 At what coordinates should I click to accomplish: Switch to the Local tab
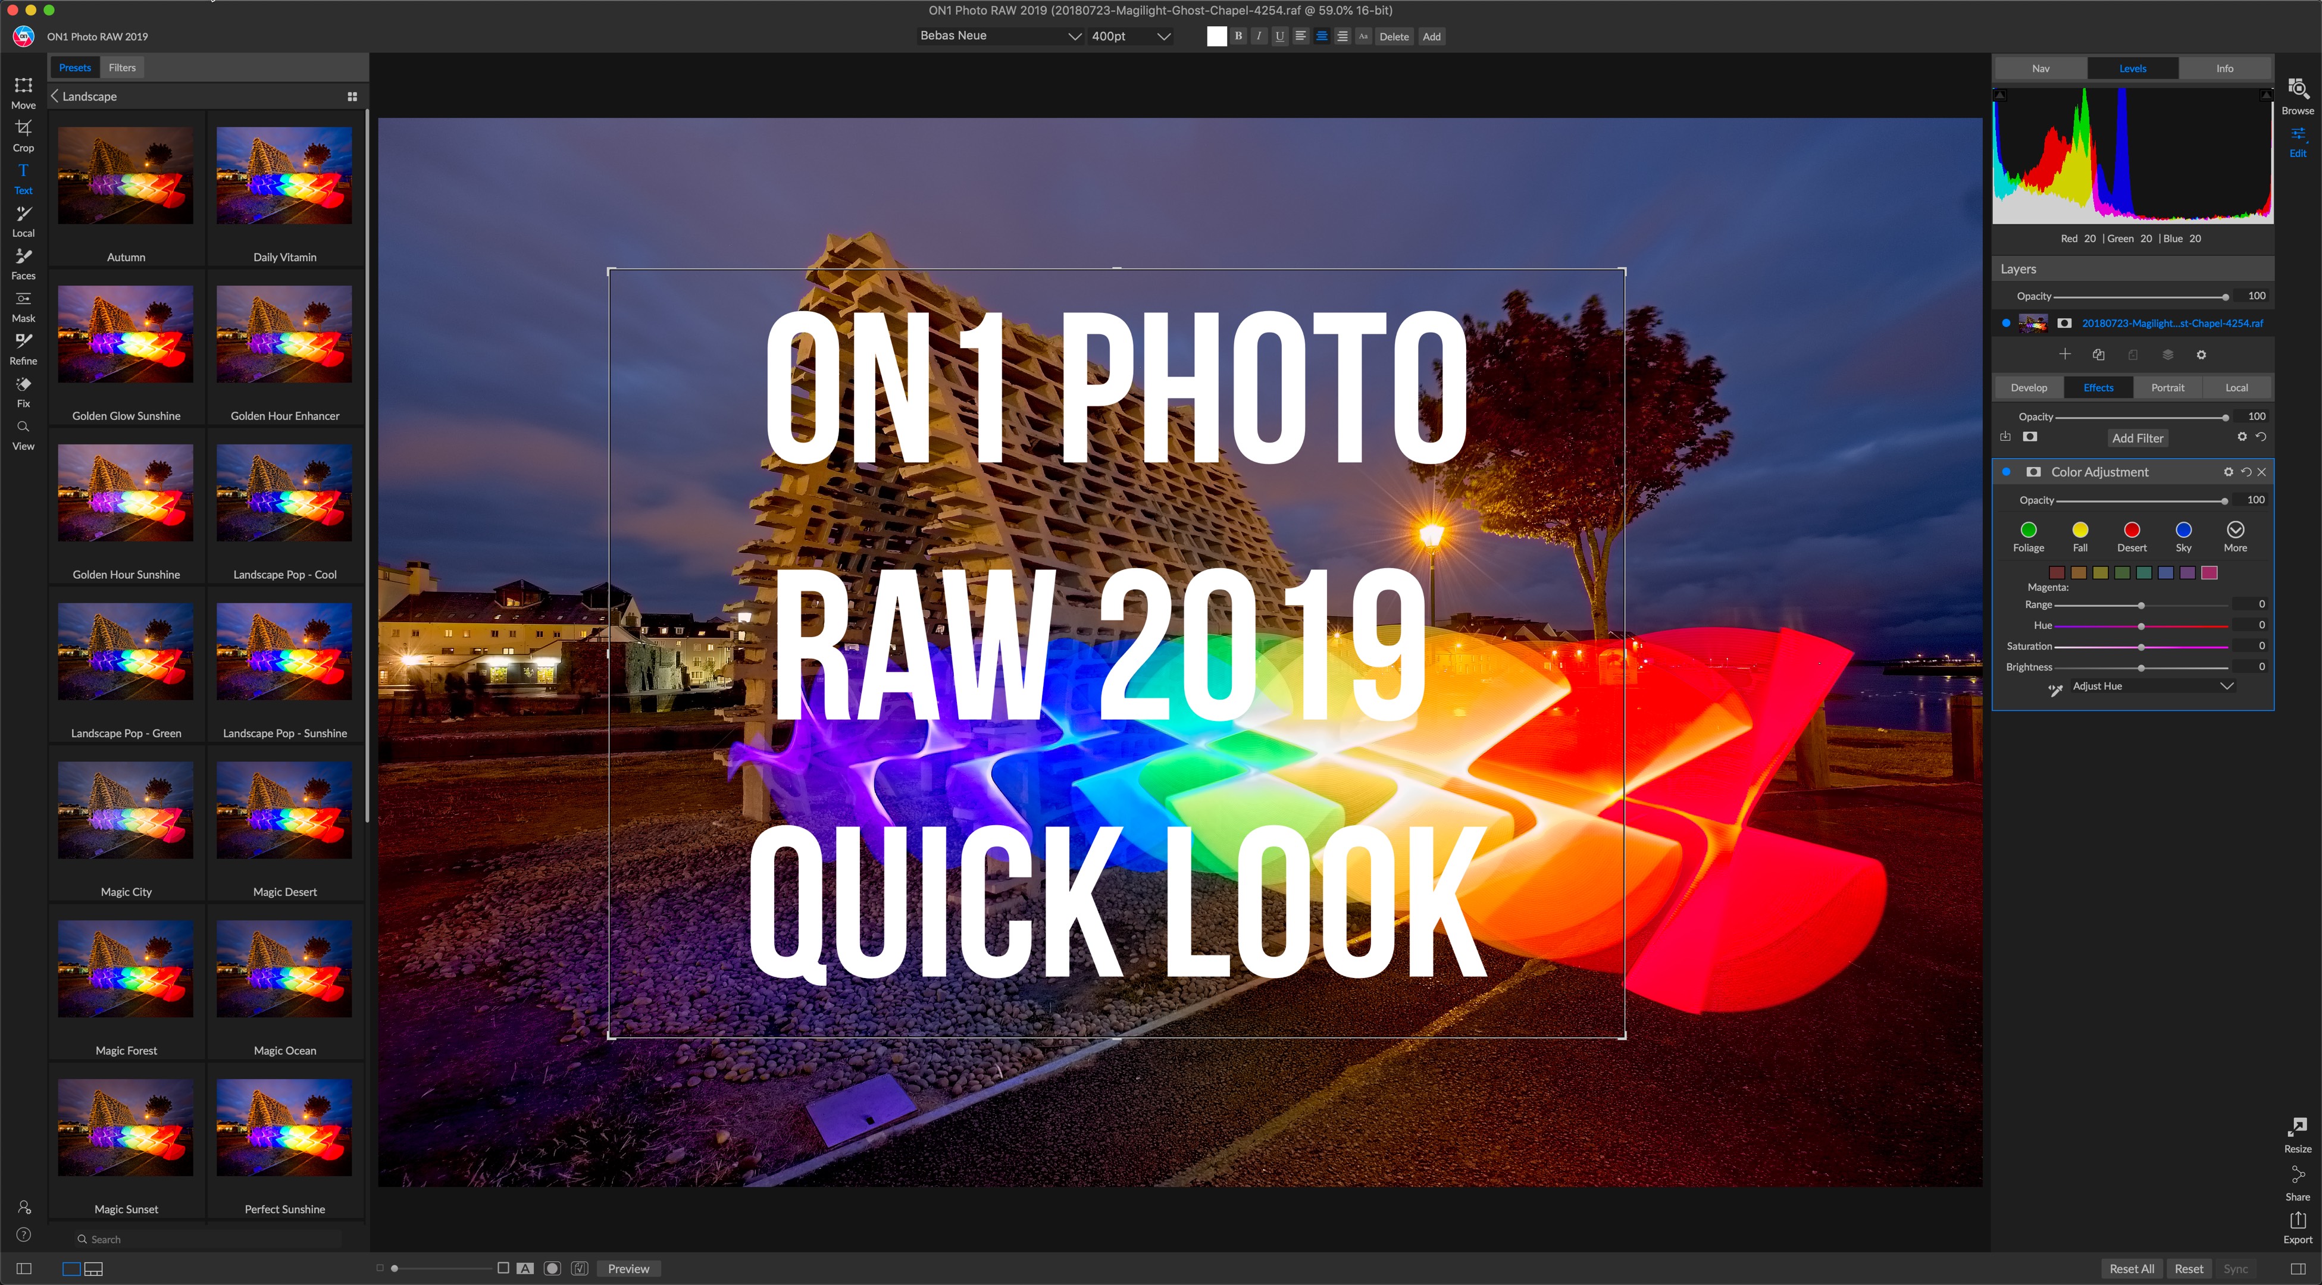coord(2236,387)
